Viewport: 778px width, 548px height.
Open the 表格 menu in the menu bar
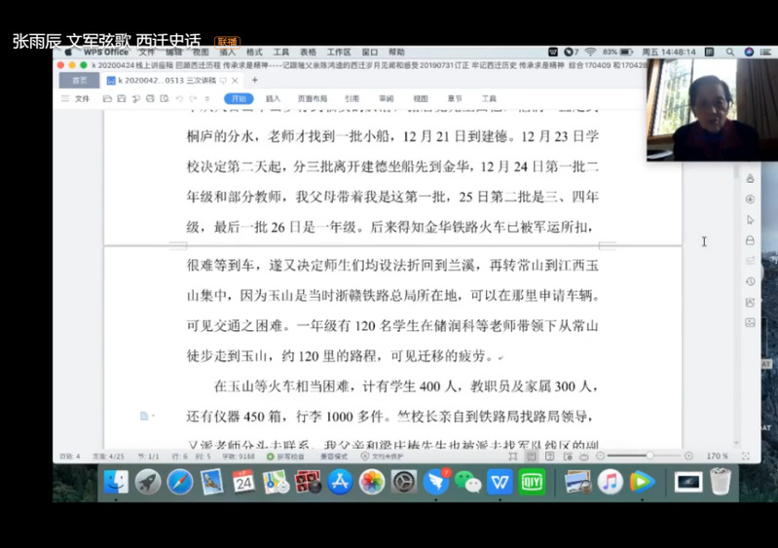[308, 52]
